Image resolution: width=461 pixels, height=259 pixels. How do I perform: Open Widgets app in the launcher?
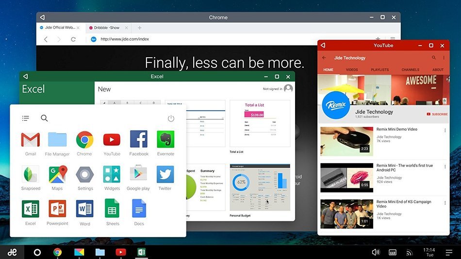pyautogui.click(x=112, y=174)
